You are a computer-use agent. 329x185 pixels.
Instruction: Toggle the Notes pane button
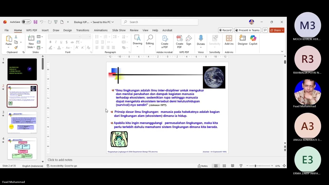tap(203, 166)
